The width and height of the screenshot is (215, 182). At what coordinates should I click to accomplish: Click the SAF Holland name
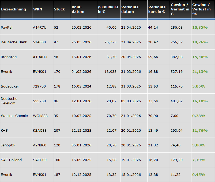pyautogui.click(x=11, y=160)
